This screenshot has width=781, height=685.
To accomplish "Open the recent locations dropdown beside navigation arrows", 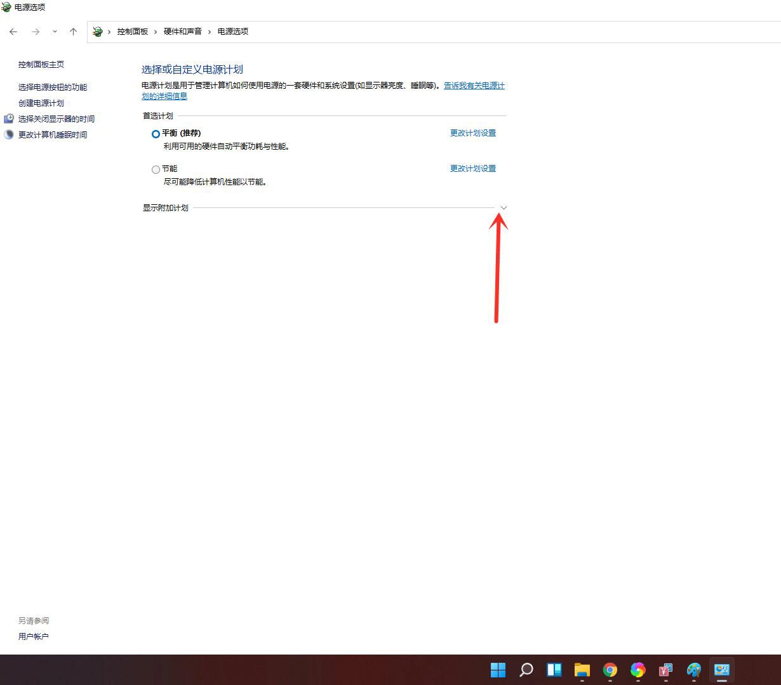I will point(55,31).
